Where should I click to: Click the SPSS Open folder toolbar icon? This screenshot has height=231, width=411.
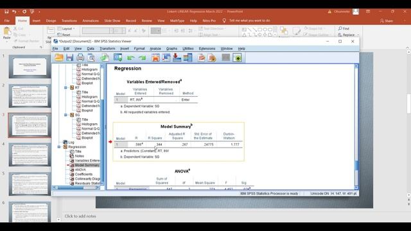(x=59, y=58)
